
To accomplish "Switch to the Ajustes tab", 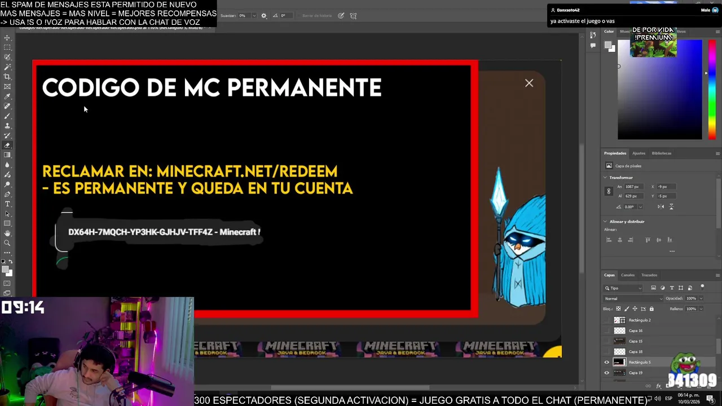I will click(639, 153).
